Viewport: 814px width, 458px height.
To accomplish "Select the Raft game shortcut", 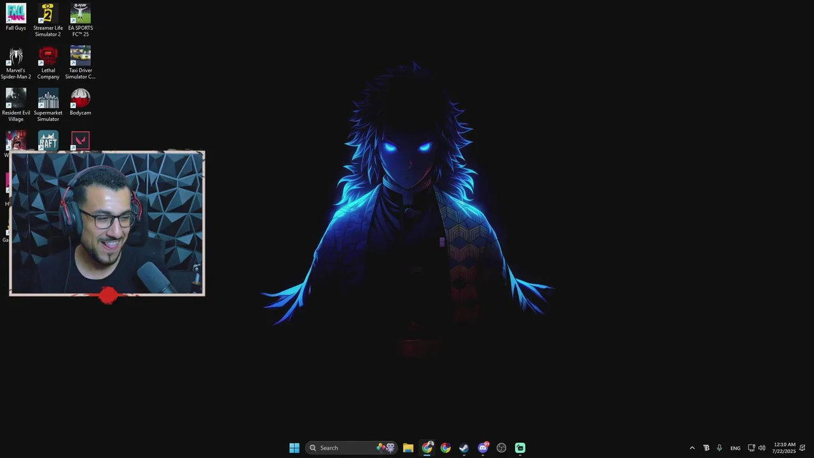I will (48, 141).
